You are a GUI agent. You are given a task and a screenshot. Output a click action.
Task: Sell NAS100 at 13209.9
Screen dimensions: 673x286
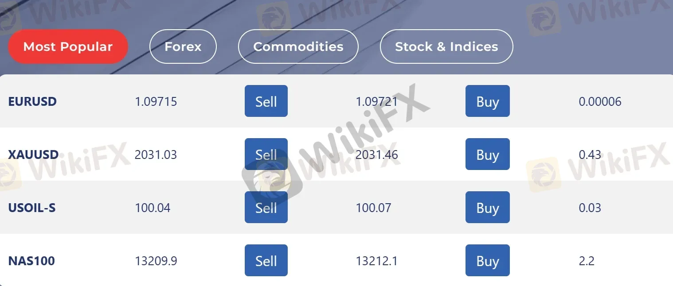(x=266, y=260)
